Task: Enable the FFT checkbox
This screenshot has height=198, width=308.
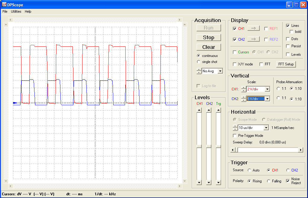Action: click(261, 64)
